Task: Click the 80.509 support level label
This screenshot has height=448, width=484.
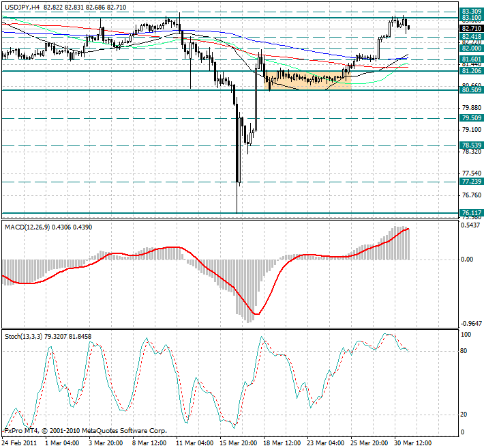Action: point(471,90)
